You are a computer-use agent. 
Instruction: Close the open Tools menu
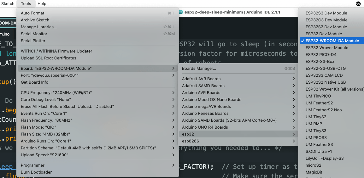pyautogui.click(x=26, y=4)
